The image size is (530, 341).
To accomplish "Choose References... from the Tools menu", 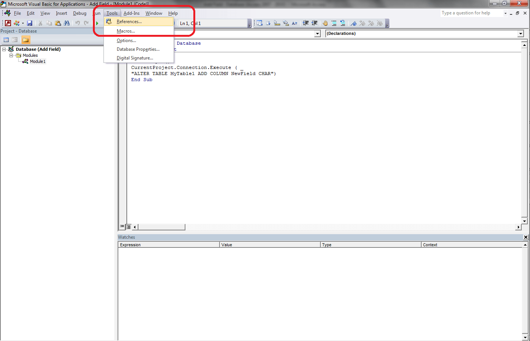I will [x=139, y=22].
